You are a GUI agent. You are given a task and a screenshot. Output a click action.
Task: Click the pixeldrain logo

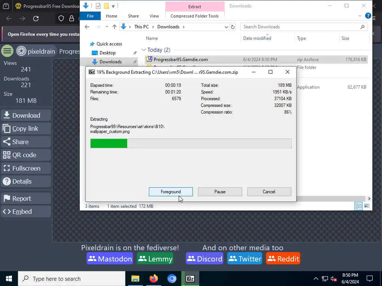click(x=36, y=51)
